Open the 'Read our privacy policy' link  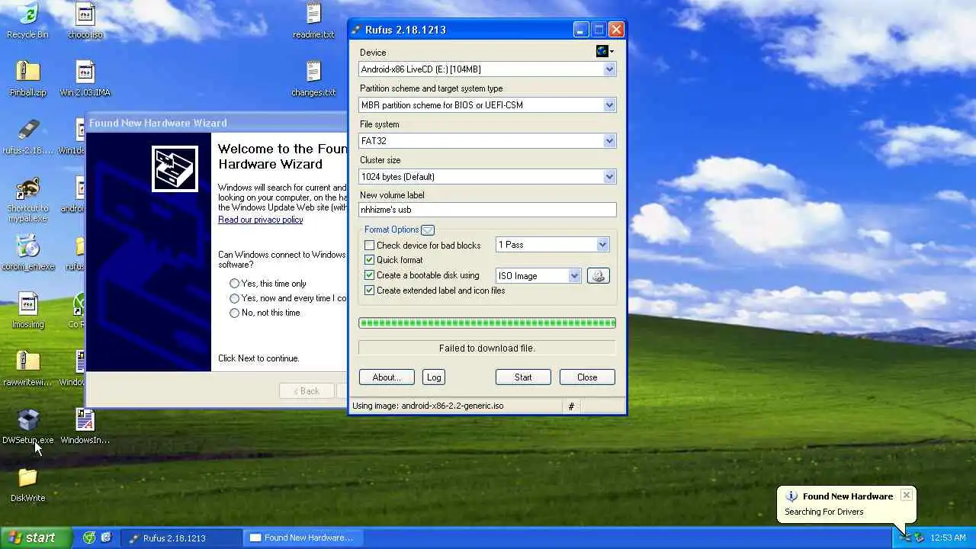pos(261,220)
